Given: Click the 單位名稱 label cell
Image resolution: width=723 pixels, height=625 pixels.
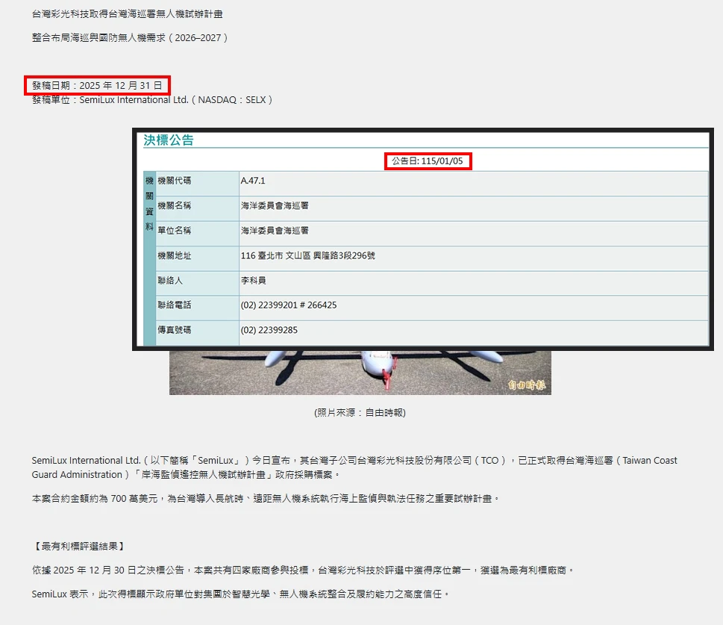Looking at the screenshot, I should [197, 233].
